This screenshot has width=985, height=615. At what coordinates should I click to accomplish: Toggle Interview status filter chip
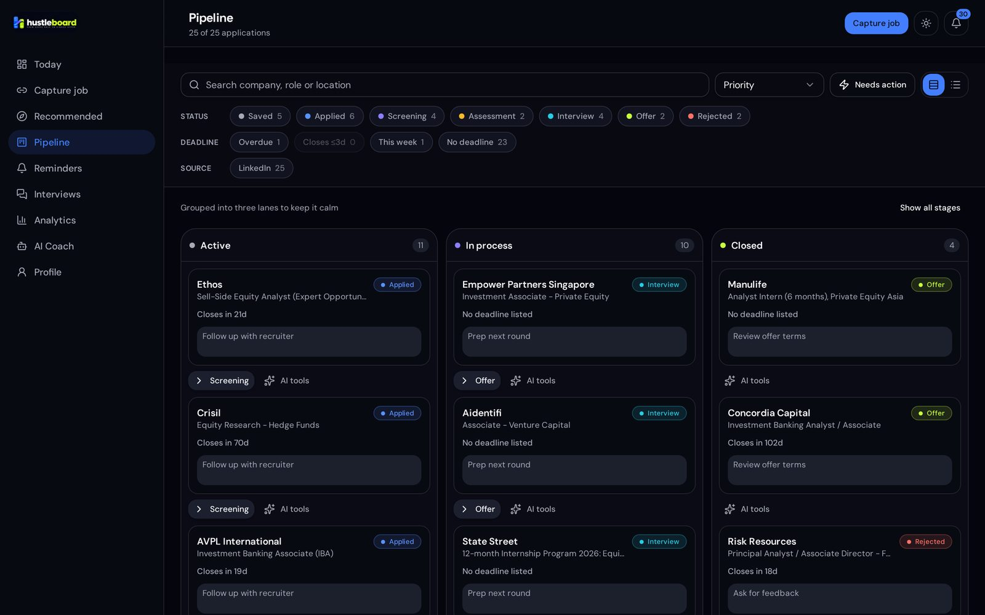576,116
